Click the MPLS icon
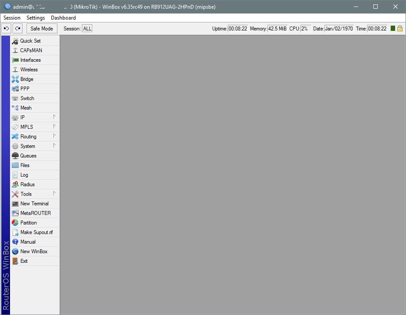Screen dimensions: 406x315 15,127
